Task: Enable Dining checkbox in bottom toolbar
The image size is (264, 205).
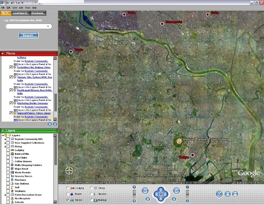Action: pyautogui.click(x=92, y=188)
